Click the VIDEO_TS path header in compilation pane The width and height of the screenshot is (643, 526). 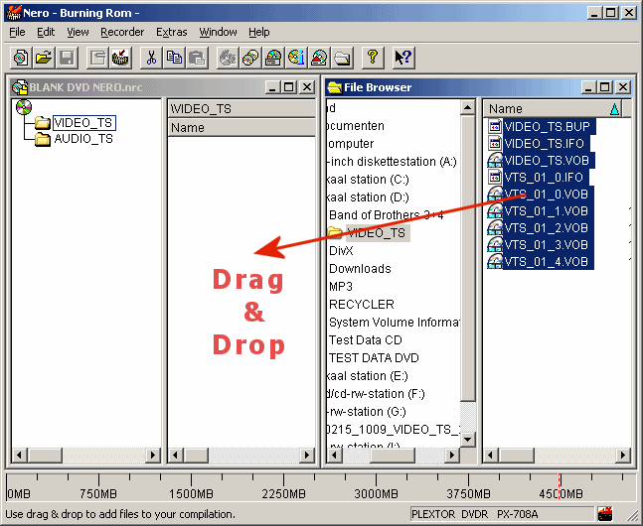point(241,108)
